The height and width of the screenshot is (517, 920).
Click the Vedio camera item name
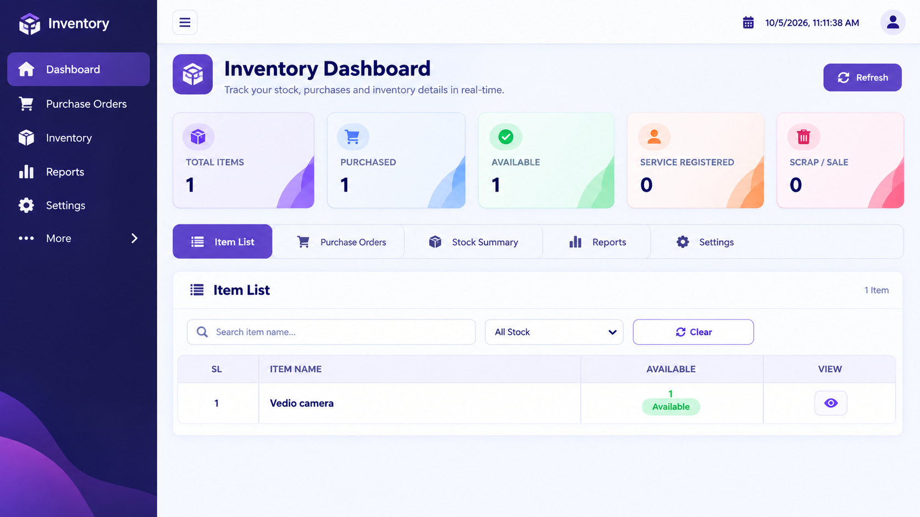(302, 403)
